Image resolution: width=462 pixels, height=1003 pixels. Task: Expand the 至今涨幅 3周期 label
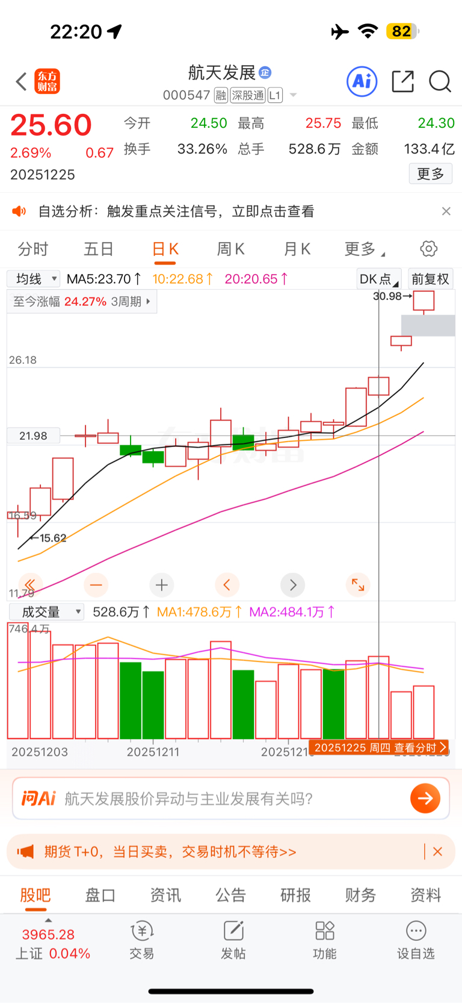82,301
